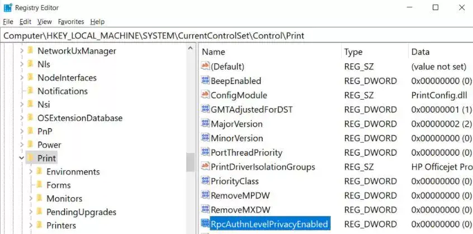Screen dimensions: 473x234
Task: Select the Notifications key label
Action: (63, 91)
